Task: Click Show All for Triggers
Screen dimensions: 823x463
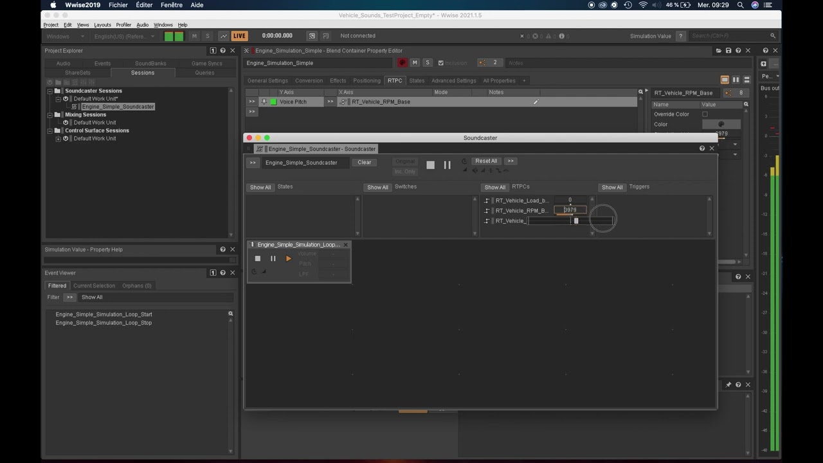Action: pos(612,187)
